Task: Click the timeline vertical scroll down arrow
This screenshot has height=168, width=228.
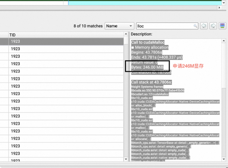Action: (x=224, y=3)
